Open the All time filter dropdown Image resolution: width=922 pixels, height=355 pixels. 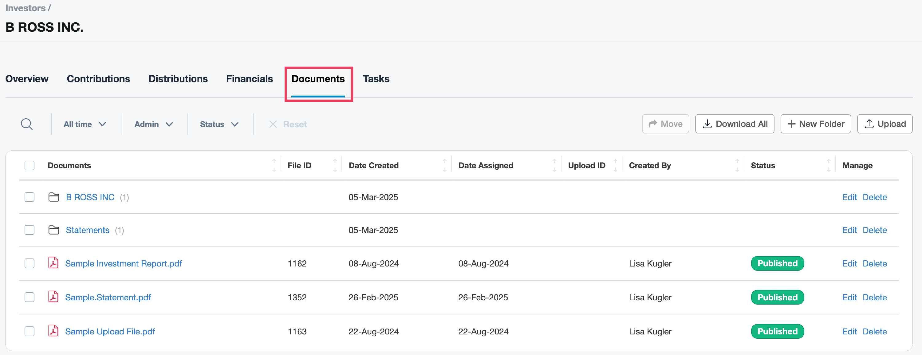click(x=85, y=124)
